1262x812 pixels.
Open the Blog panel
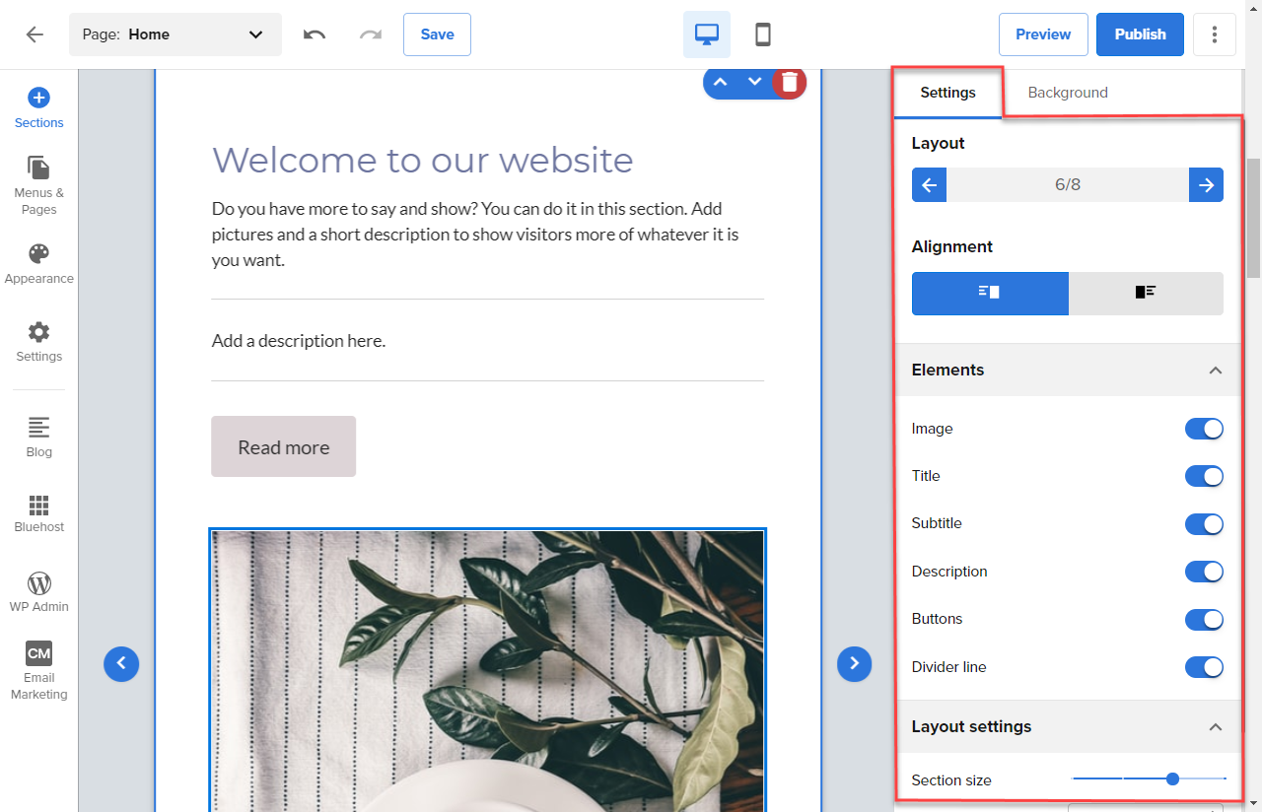click(x=38, y=438)
